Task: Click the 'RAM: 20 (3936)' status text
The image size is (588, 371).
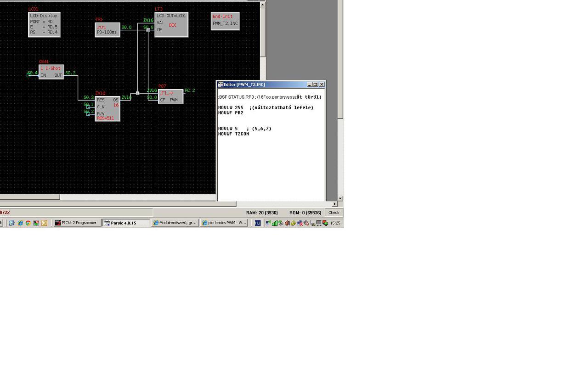Action: (x=262, y=213)
